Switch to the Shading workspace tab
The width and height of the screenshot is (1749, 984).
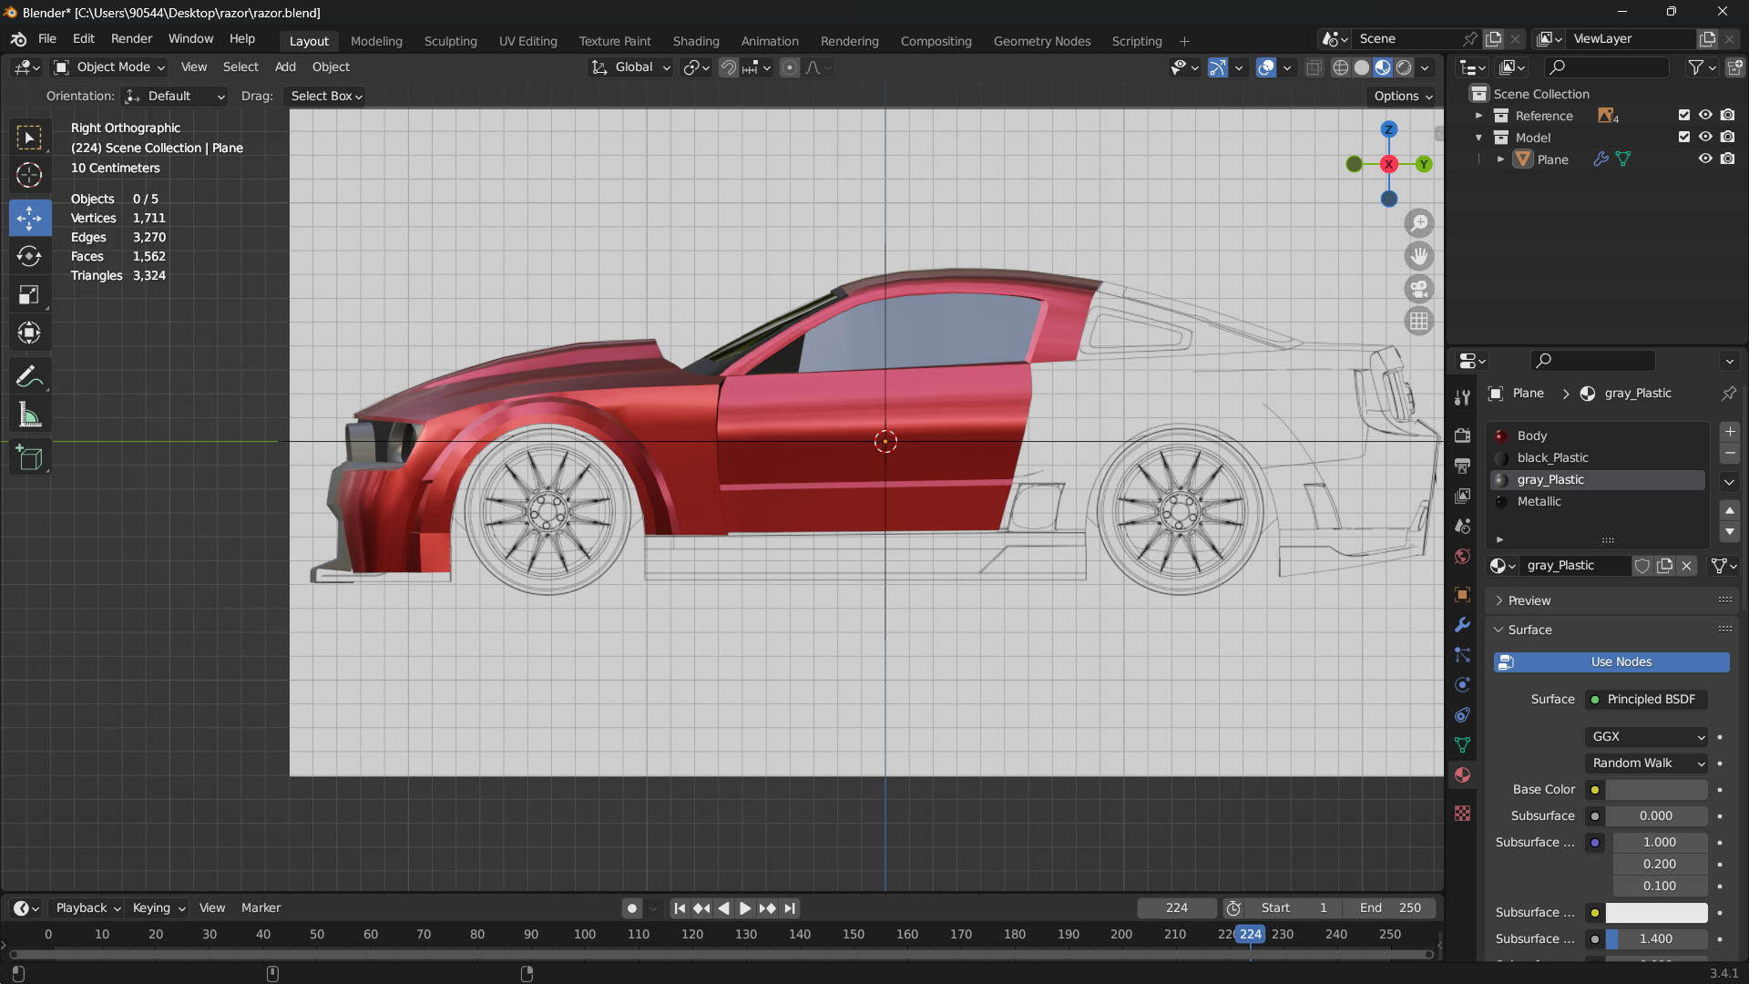pos(695,41)
